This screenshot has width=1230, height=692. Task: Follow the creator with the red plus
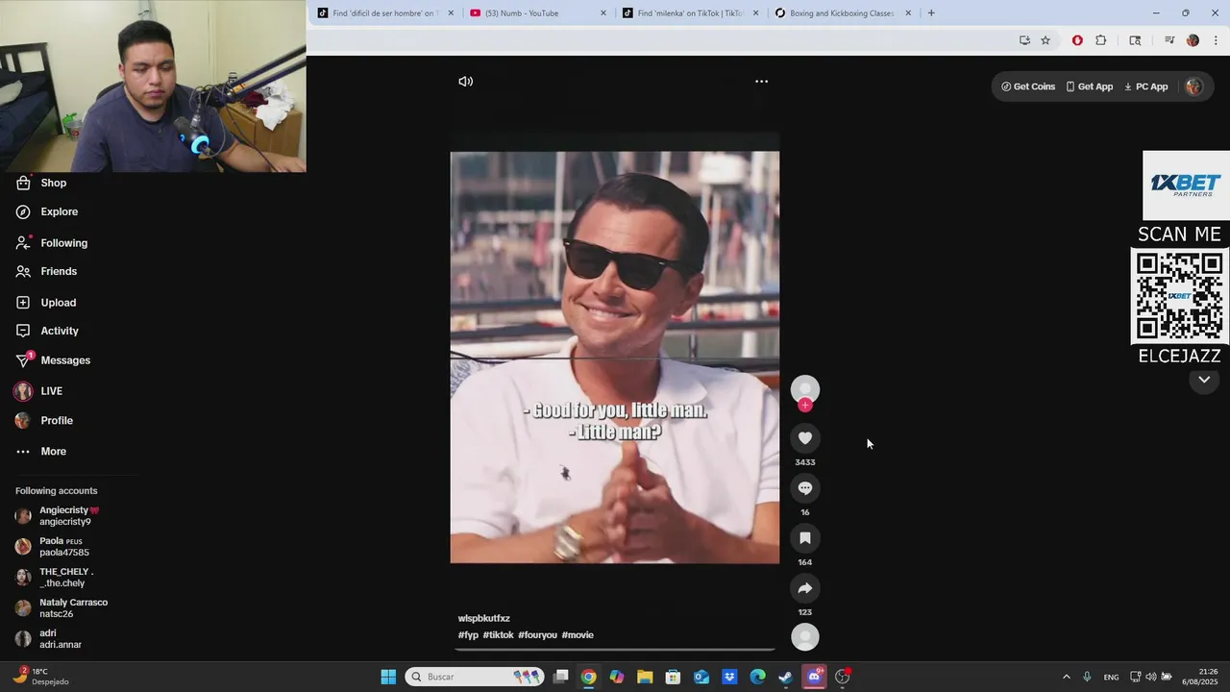point(805,406)
